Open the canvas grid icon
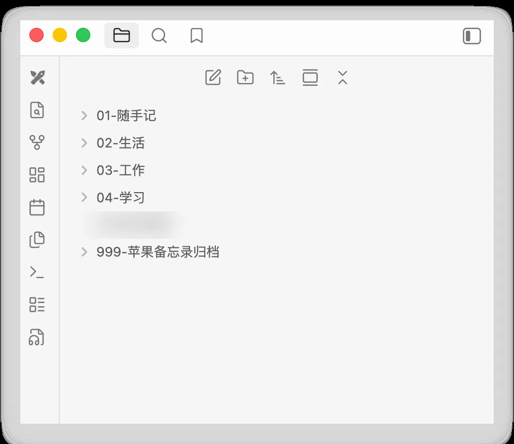 pyautogui.click(x=37, y=175)
